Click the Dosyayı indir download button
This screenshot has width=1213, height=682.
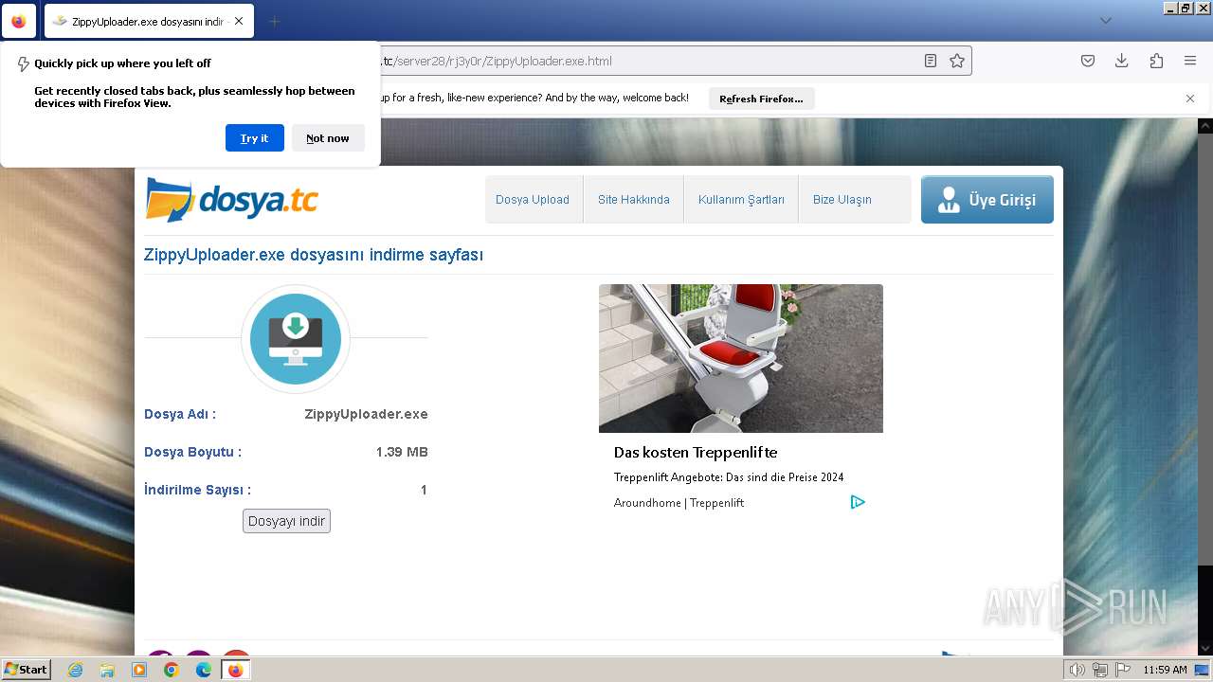coord(286,521)
